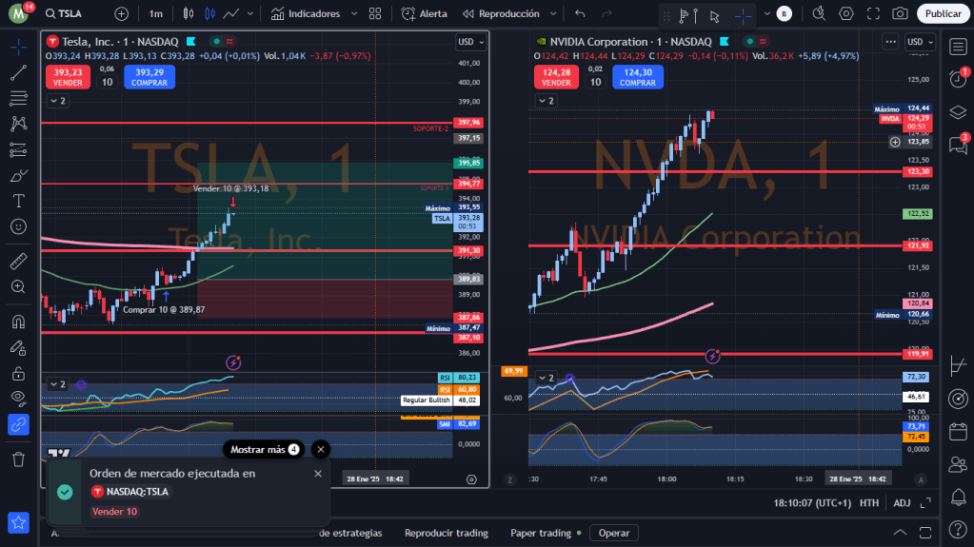974x547 pixels.
Task: Take a chart snapshot with camera icon
Action: click(x=900, y=13)
